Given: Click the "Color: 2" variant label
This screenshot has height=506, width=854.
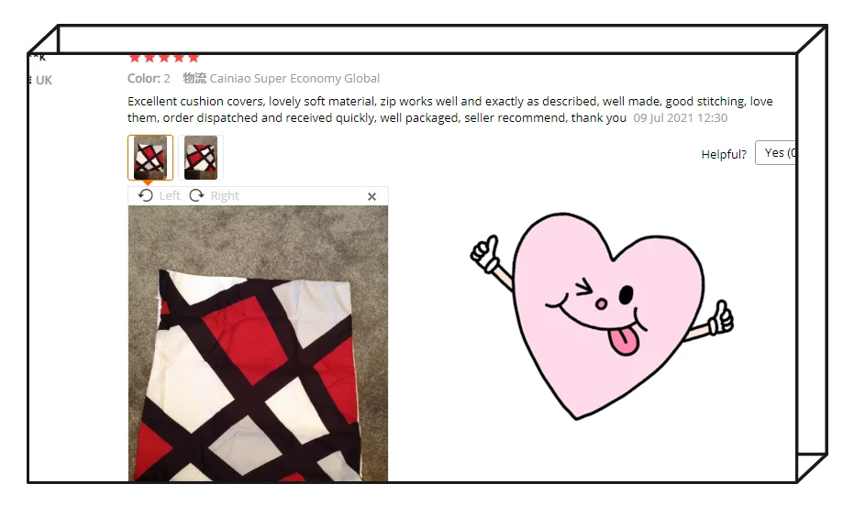Looking at the screenshot, I should (149, 78).
